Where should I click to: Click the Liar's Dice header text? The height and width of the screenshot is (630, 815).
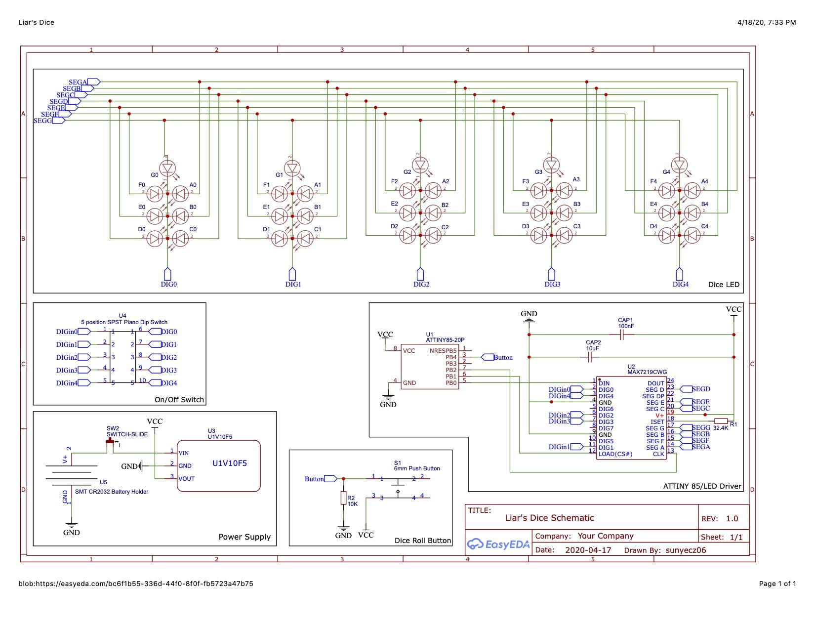tap(36, 23)
